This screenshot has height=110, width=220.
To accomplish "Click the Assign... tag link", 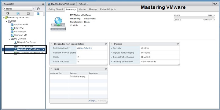I will click(93, 101).
